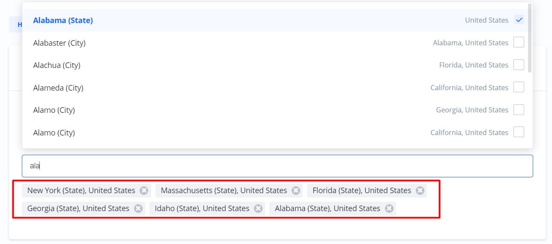Click the dropdown list scrollbar
This screenshot has height=244, width=552.
530,38
